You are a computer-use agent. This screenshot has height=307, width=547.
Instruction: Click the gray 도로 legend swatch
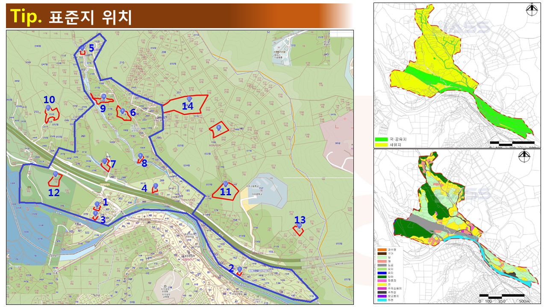click(x=381, y=265)
